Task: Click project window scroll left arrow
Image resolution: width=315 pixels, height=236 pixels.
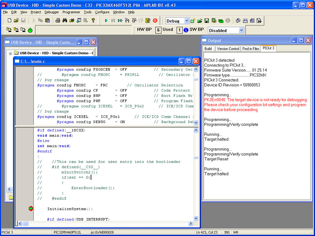Action: 9,189
